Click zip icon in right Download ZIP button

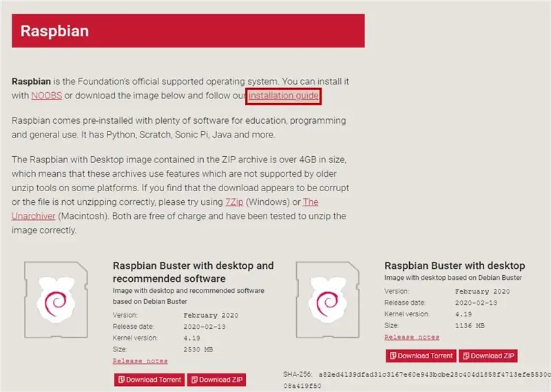466,356
